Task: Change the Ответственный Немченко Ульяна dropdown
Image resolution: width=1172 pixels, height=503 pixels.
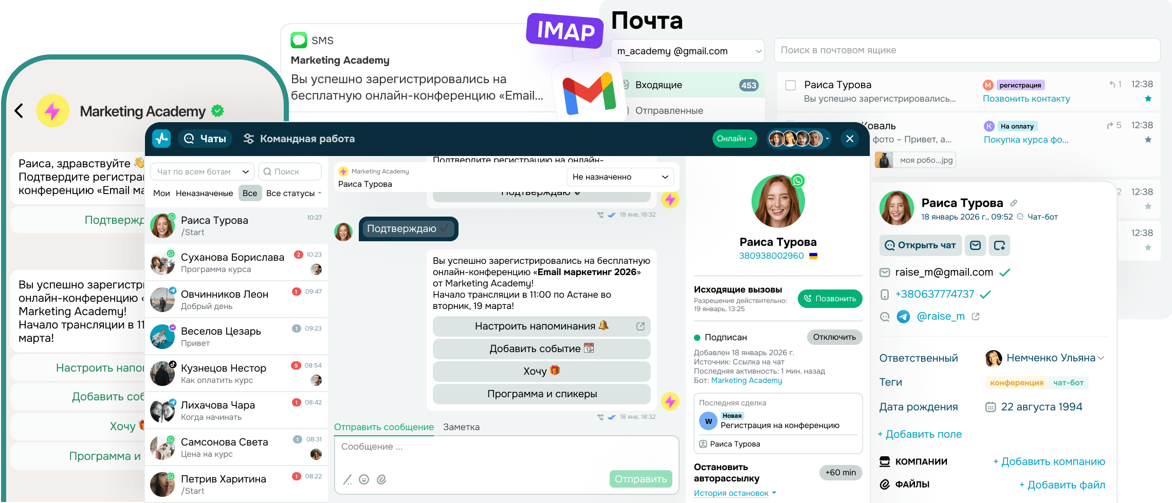Action: (x=1045, y=358)
